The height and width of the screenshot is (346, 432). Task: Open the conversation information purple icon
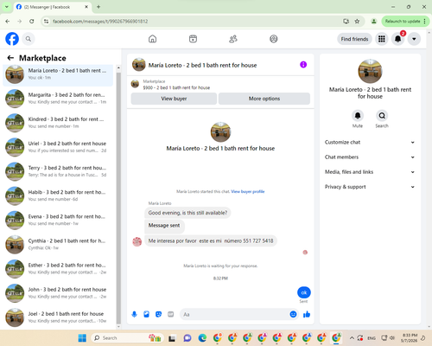tap(303, 65)
